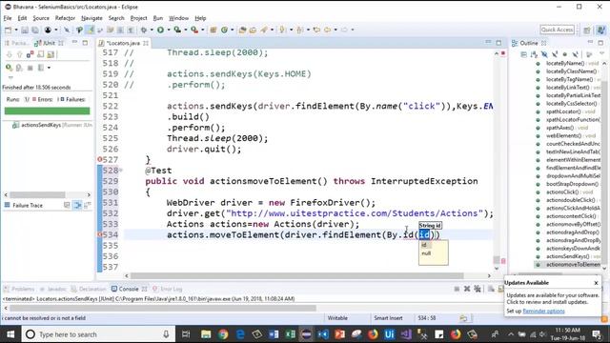Click console Remove All Terminated icon
The image size is (610, 343).
point(478,289)
